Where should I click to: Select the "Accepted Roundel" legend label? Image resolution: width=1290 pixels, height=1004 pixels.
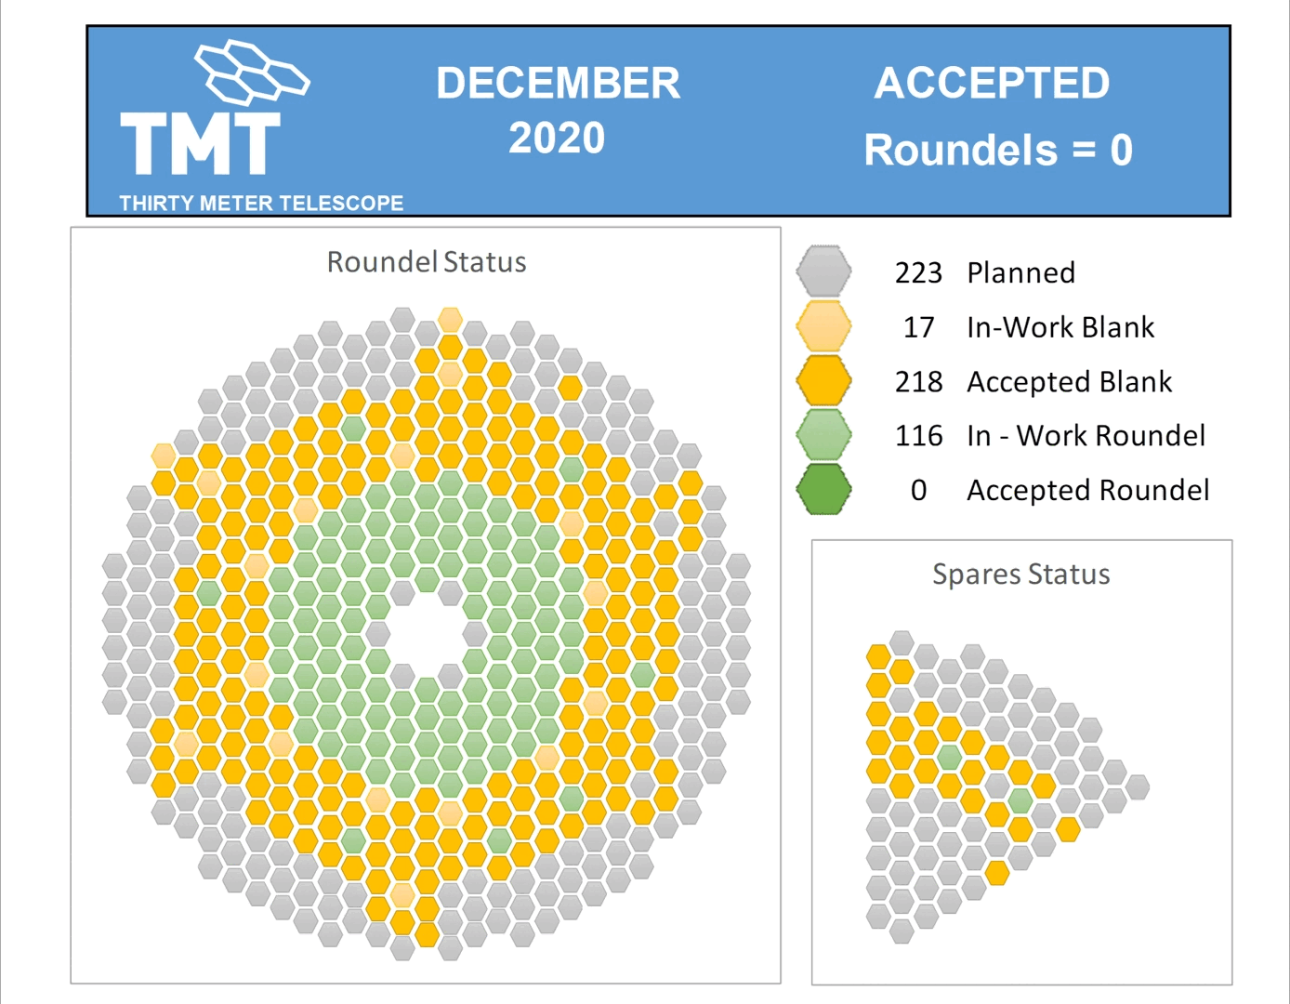click(x=1087, y=491)
